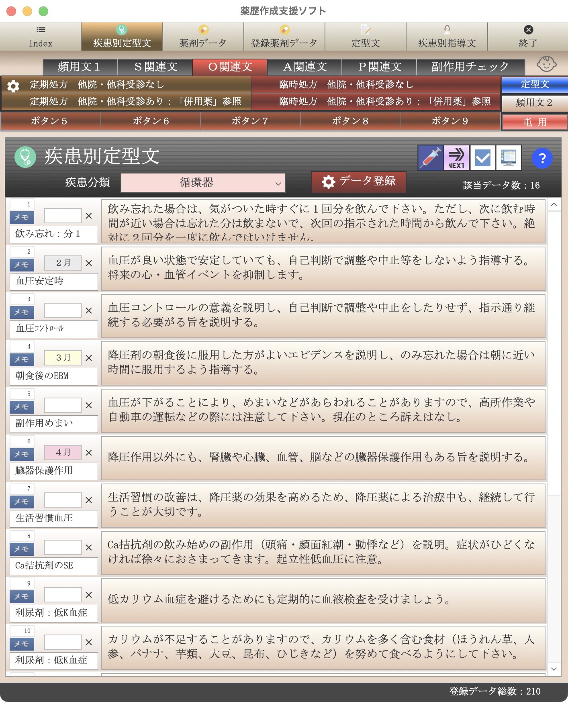
Task: Click メモ button for 臓器保護作用
Action: (22, 454)
